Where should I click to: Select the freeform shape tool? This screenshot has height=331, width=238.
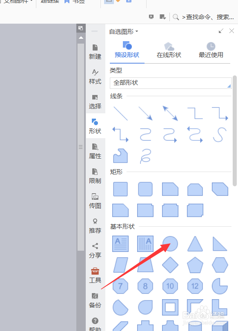click(x=120, y=156)
